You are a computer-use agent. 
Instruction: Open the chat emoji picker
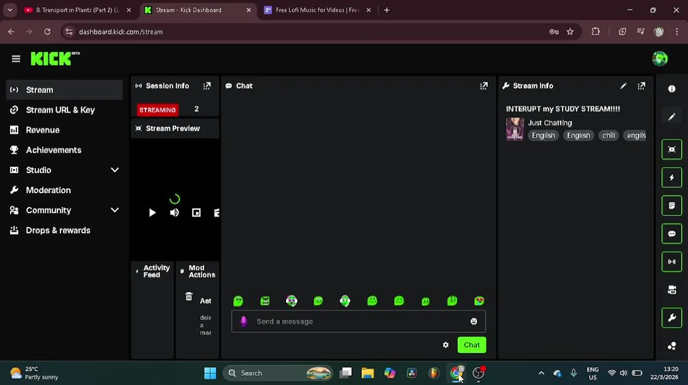click(474, 321)
